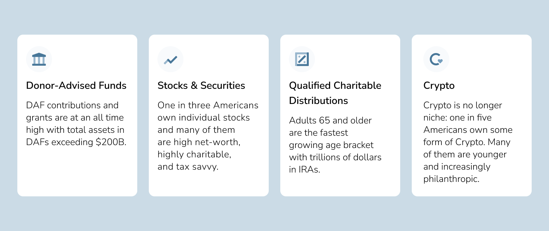Select the Stocks & Securities card

pos(209,115)
